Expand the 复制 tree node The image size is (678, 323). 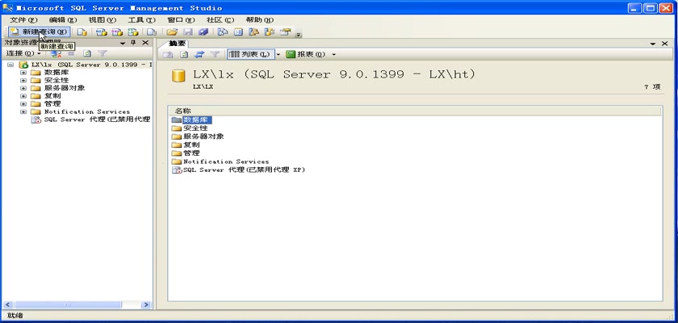(x=23, y=96)
